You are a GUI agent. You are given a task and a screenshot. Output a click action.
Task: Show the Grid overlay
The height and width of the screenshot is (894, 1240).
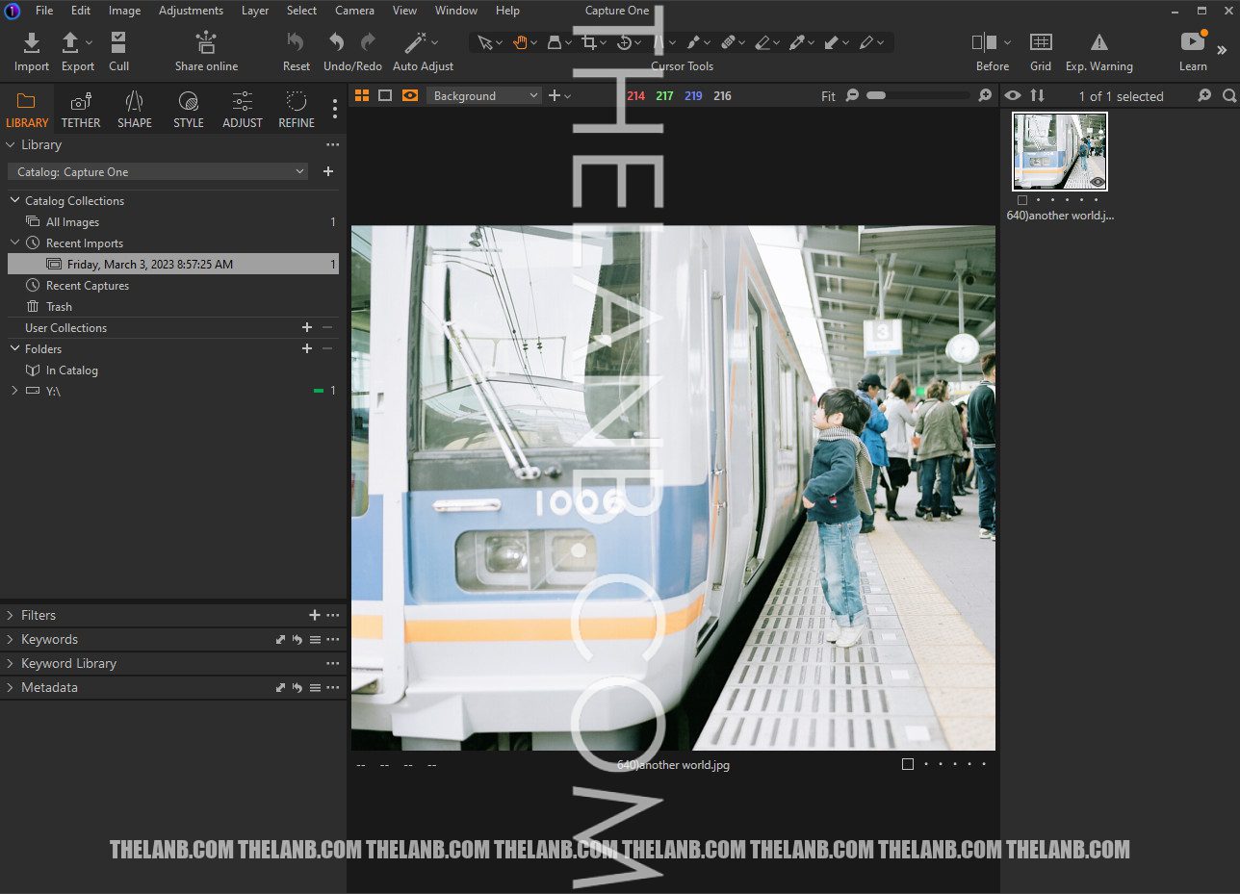1040,43
